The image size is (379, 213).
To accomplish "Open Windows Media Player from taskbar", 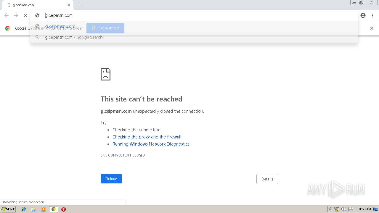I will pyautogui.click(x=44, y=209).
